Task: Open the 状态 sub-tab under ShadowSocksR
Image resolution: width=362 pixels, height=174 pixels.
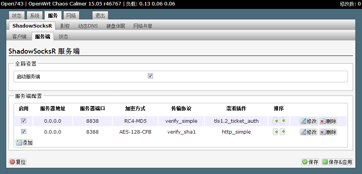Action: pos(63,37)
